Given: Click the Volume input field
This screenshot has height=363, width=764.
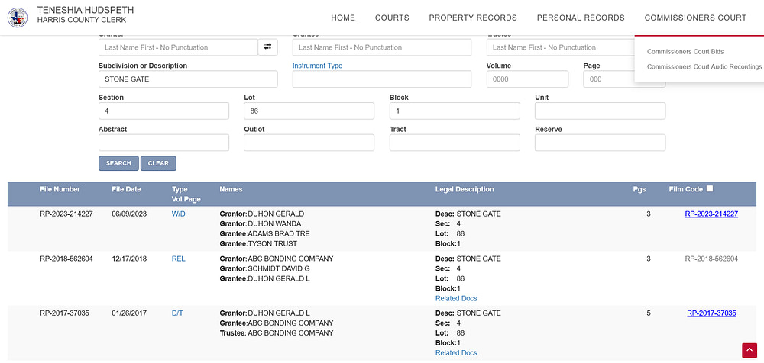Looking at the screenshot, I should tap(527, 79).
